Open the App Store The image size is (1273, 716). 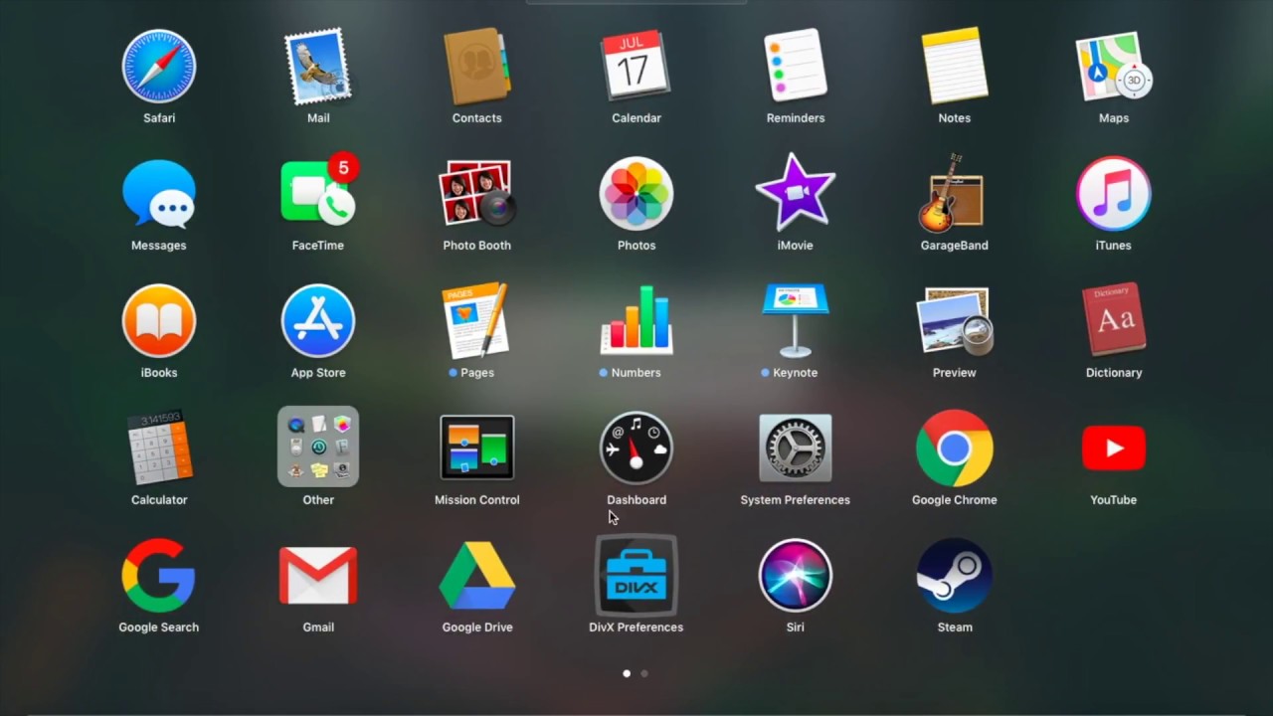(x=318, y=319)
